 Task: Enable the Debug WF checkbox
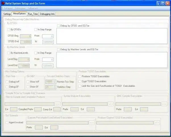point(7,82)
